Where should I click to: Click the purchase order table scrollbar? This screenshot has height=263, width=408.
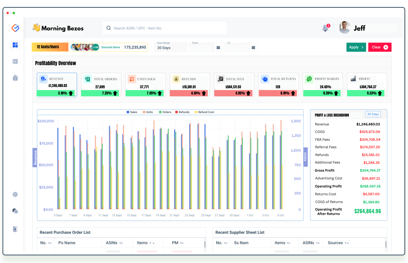pyautogui.click(x=205, y=244)
